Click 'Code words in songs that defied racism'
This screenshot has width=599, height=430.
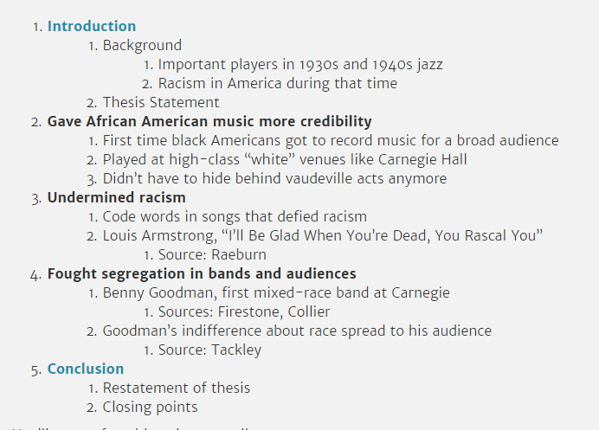(235, 216)
